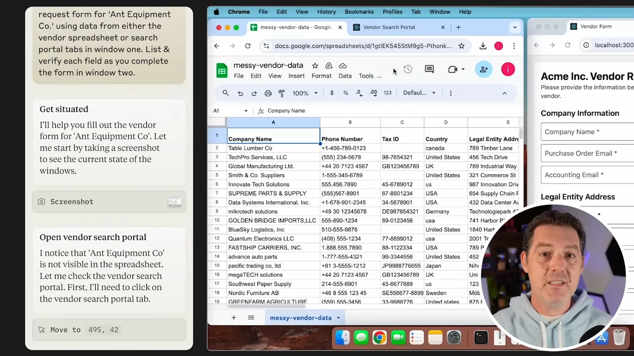Show all sheets list button
Viewport: 634px width, 356px height.
click(251, 318)
